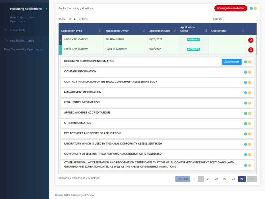Go to page 1
Image resolution: width=265 pixels, height=199 pixels.
(x=194, y=179)
